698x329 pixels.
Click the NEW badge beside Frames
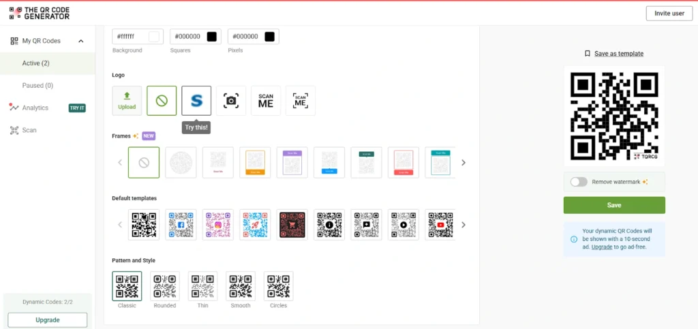point(149,136)
